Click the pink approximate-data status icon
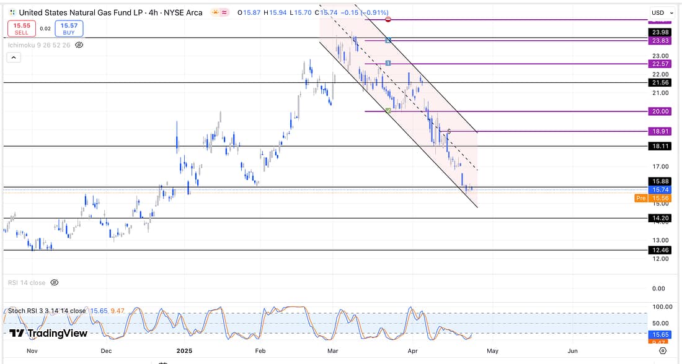 pyautogui.click(x=224, y=12)
